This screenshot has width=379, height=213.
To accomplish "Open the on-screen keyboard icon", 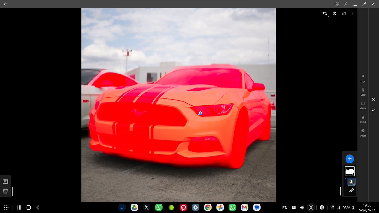I will 293,208.
